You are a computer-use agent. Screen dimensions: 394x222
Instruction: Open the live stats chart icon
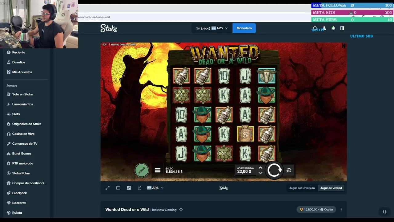coord(129,188)
